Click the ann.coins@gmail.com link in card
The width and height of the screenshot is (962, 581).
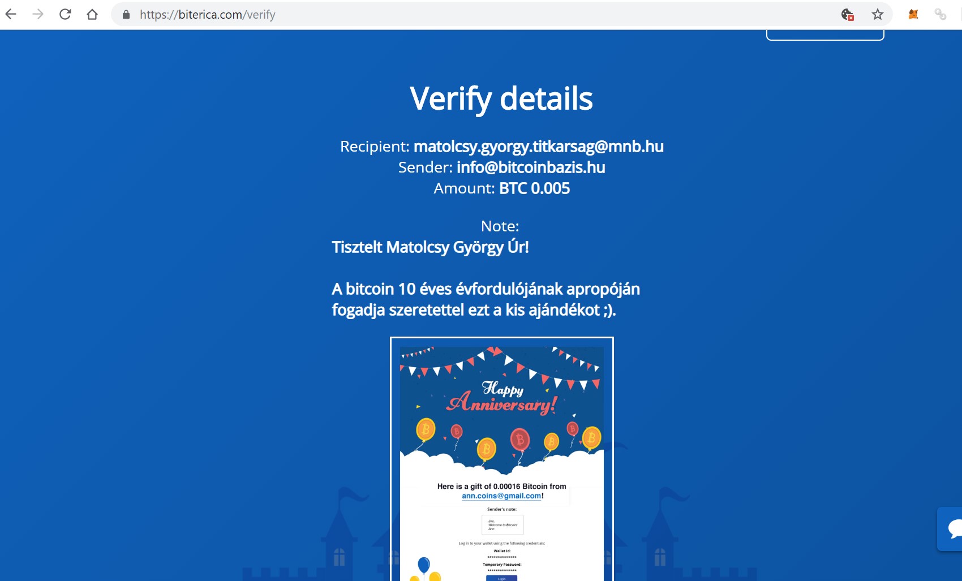501,496
